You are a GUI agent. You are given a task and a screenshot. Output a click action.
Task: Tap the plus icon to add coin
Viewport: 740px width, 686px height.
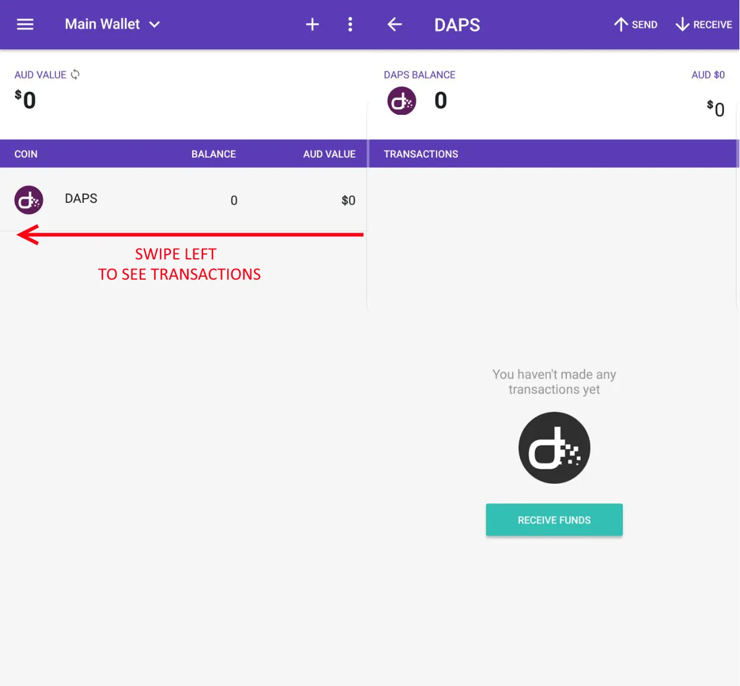pyautogui.click(x=312, y=24)
